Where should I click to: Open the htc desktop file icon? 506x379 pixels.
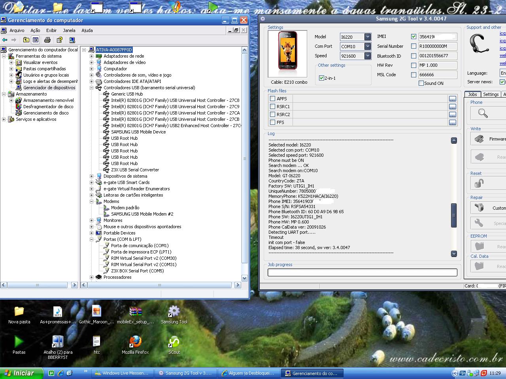(x=96, y=345)
